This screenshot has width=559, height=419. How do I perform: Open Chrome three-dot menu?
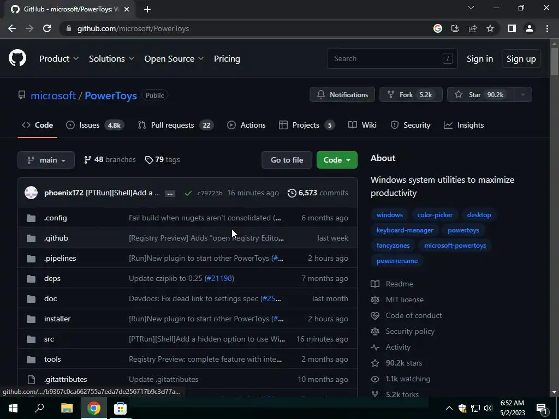(547, 28)
